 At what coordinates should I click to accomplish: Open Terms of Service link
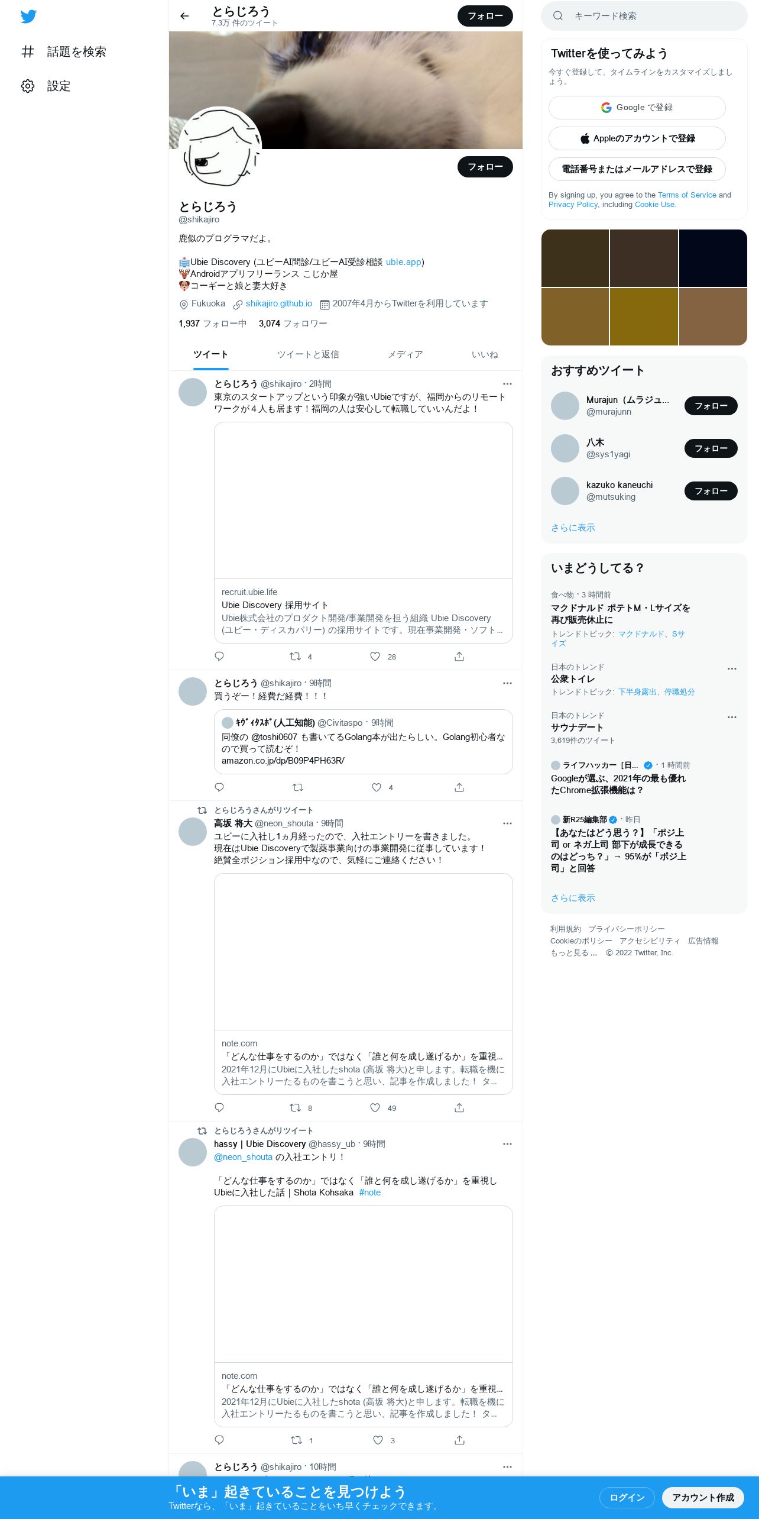click(x=687, y=195)
